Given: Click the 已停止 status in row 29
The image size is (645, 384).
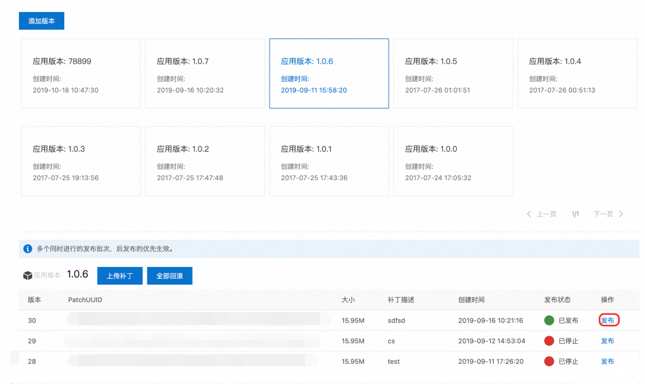Looking at the screenshot, I should (569, 341).
